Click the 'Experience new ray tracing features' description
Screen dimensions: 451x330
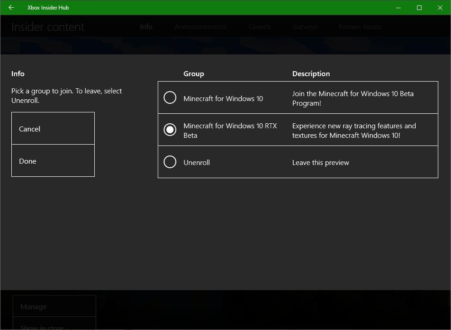click(354, 131)
